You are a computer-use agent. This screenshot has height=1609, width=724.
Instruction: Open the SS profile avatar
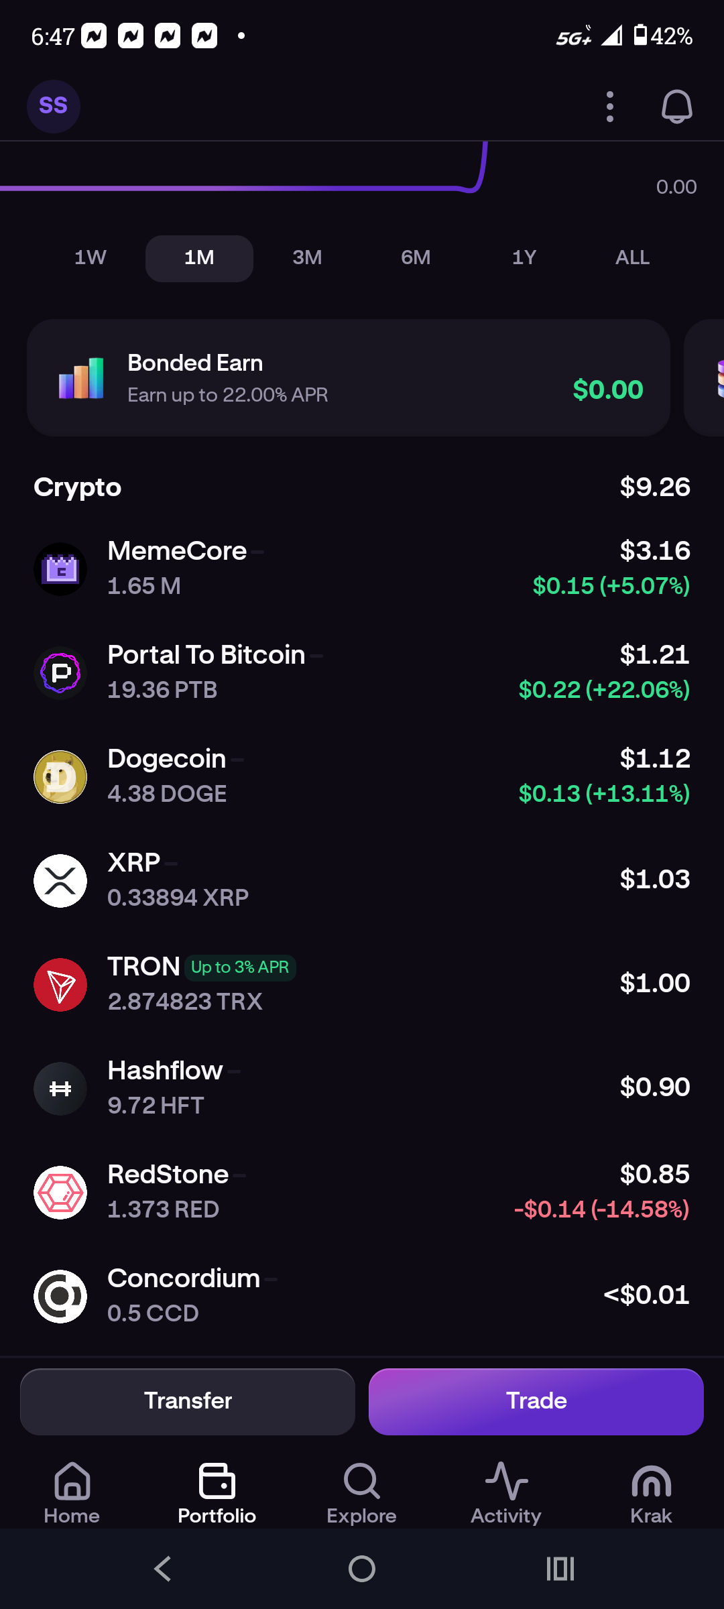pyautogui.click(x=54, y=106)
